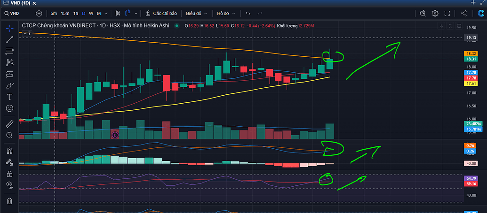
Task: Toggle stay in drawing mode
Action: 9,162
